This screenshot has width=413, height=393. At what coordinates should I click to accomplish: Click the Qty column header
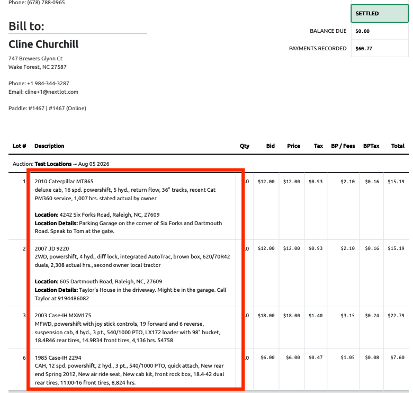pos(245,146)
